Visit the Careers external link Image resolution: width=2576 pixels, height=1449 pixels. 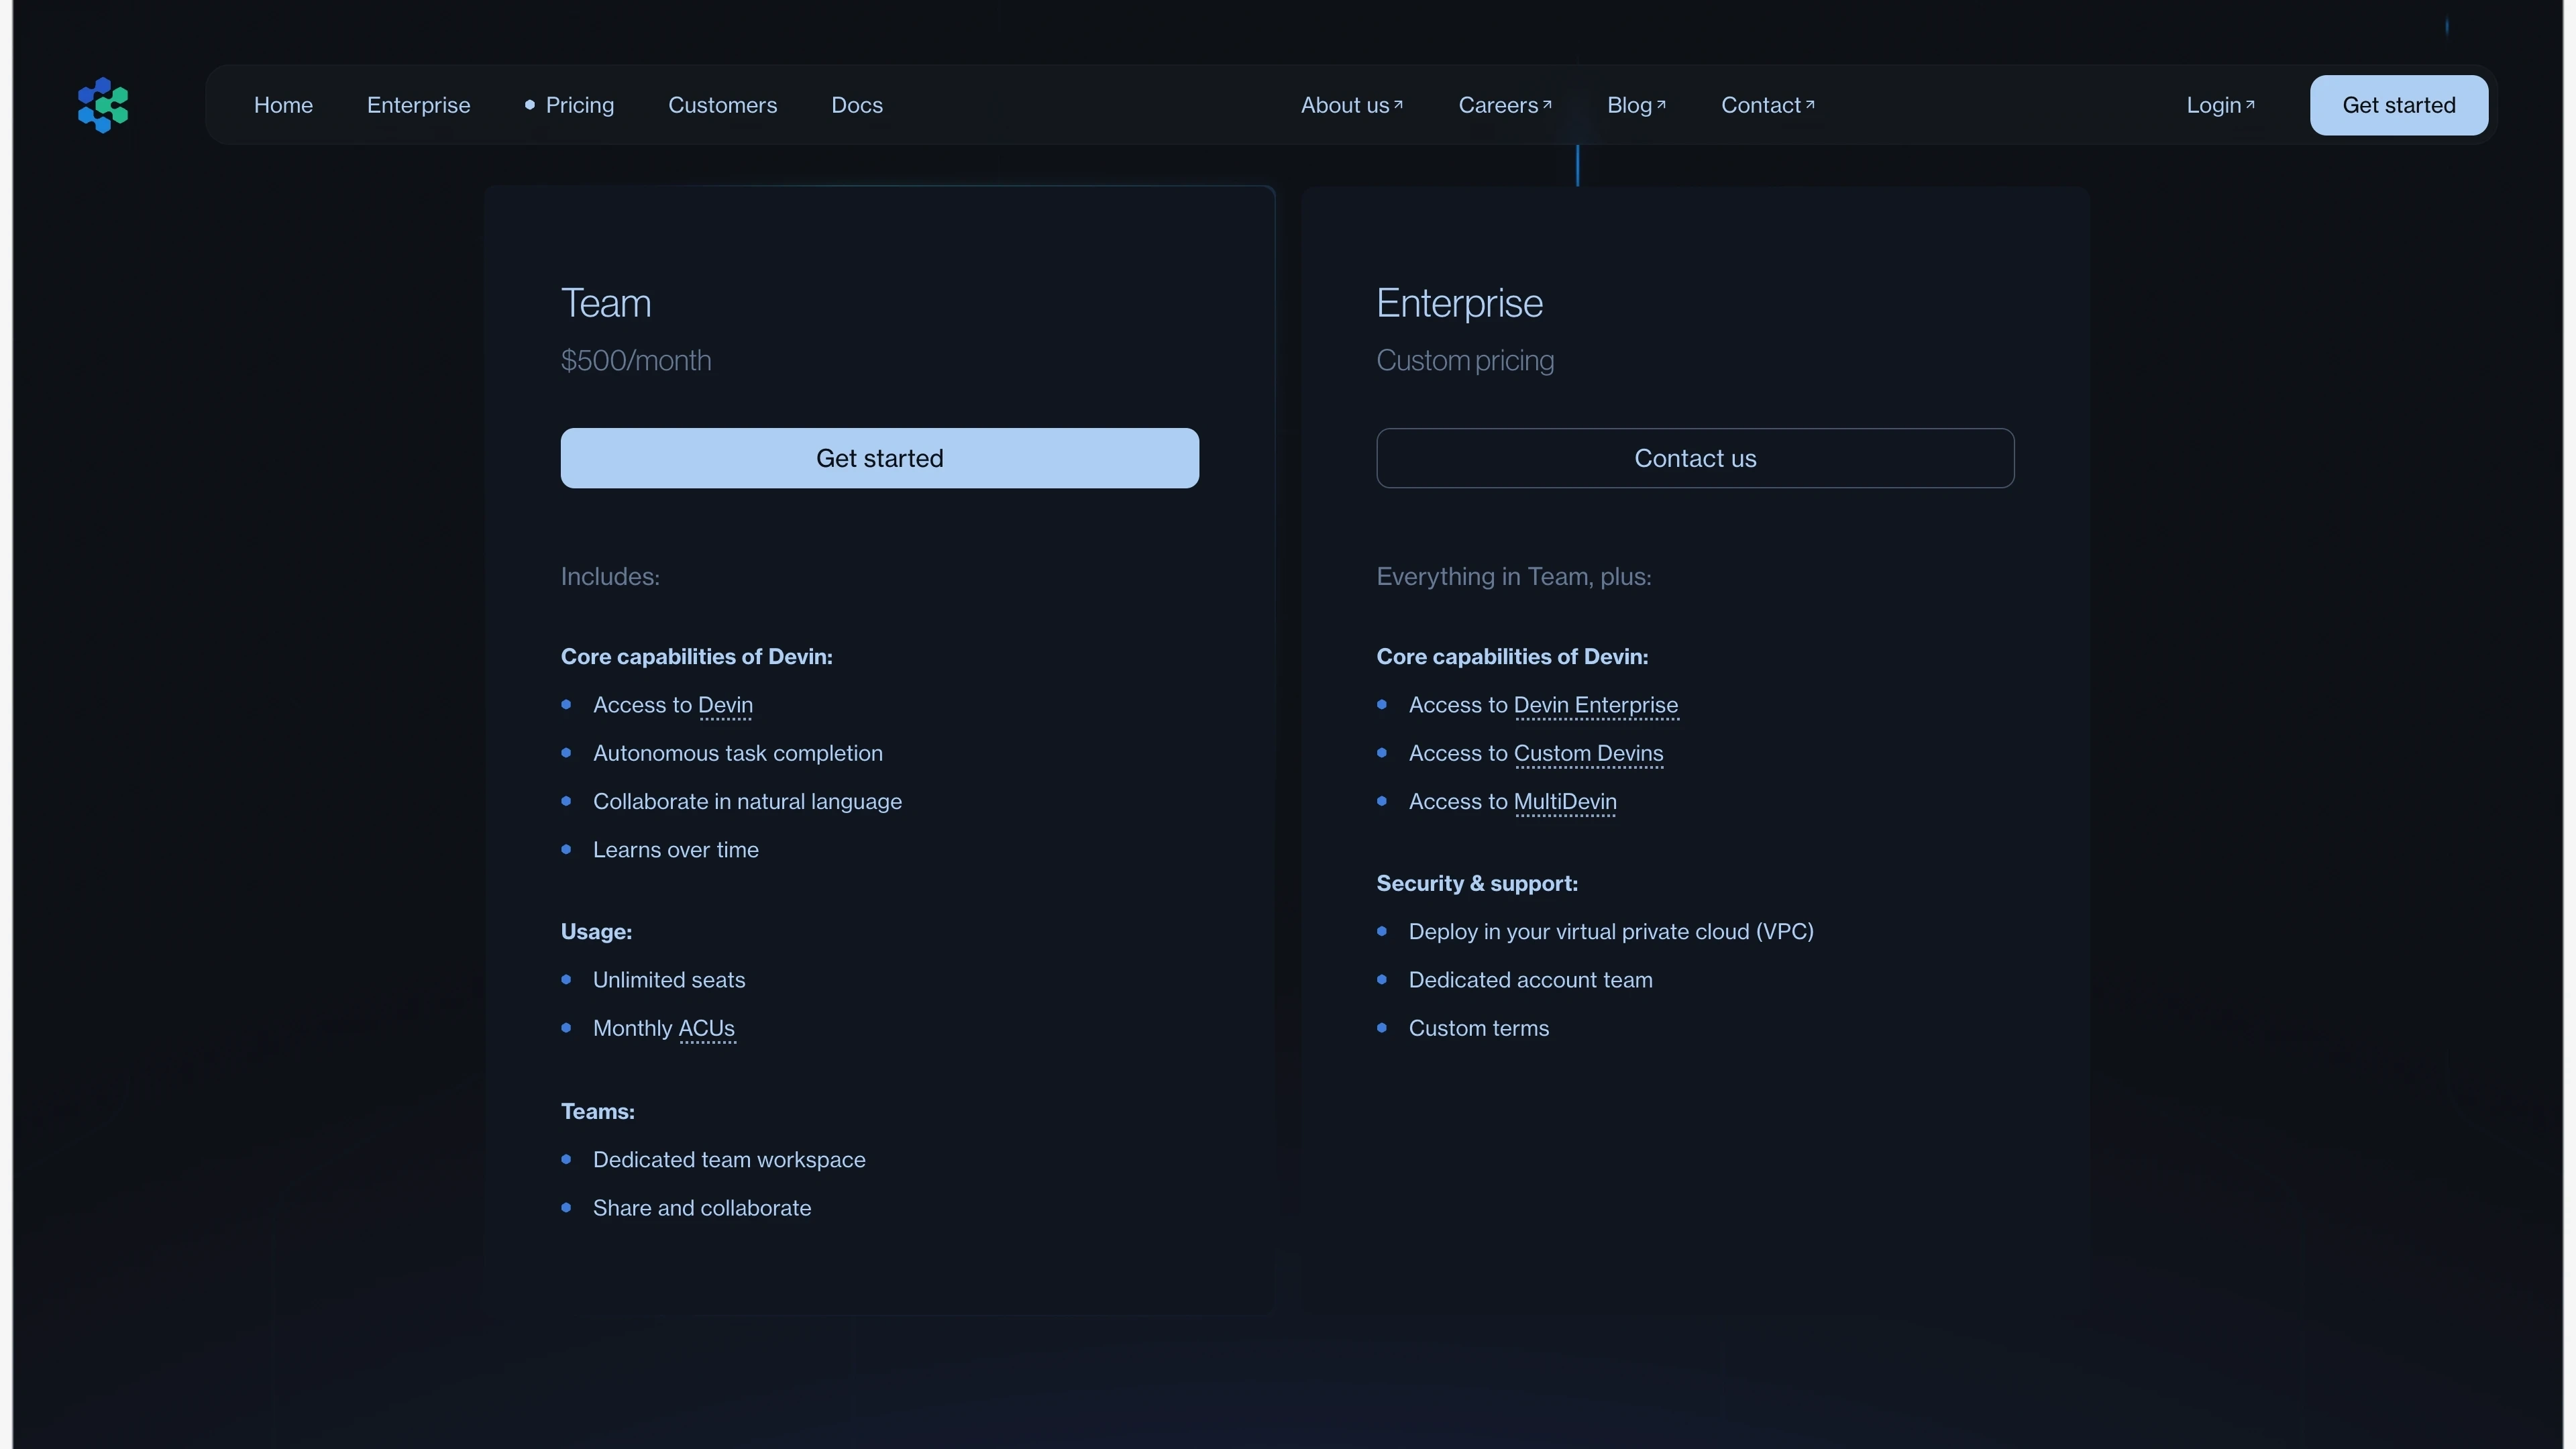click(x=1504, y=105)
